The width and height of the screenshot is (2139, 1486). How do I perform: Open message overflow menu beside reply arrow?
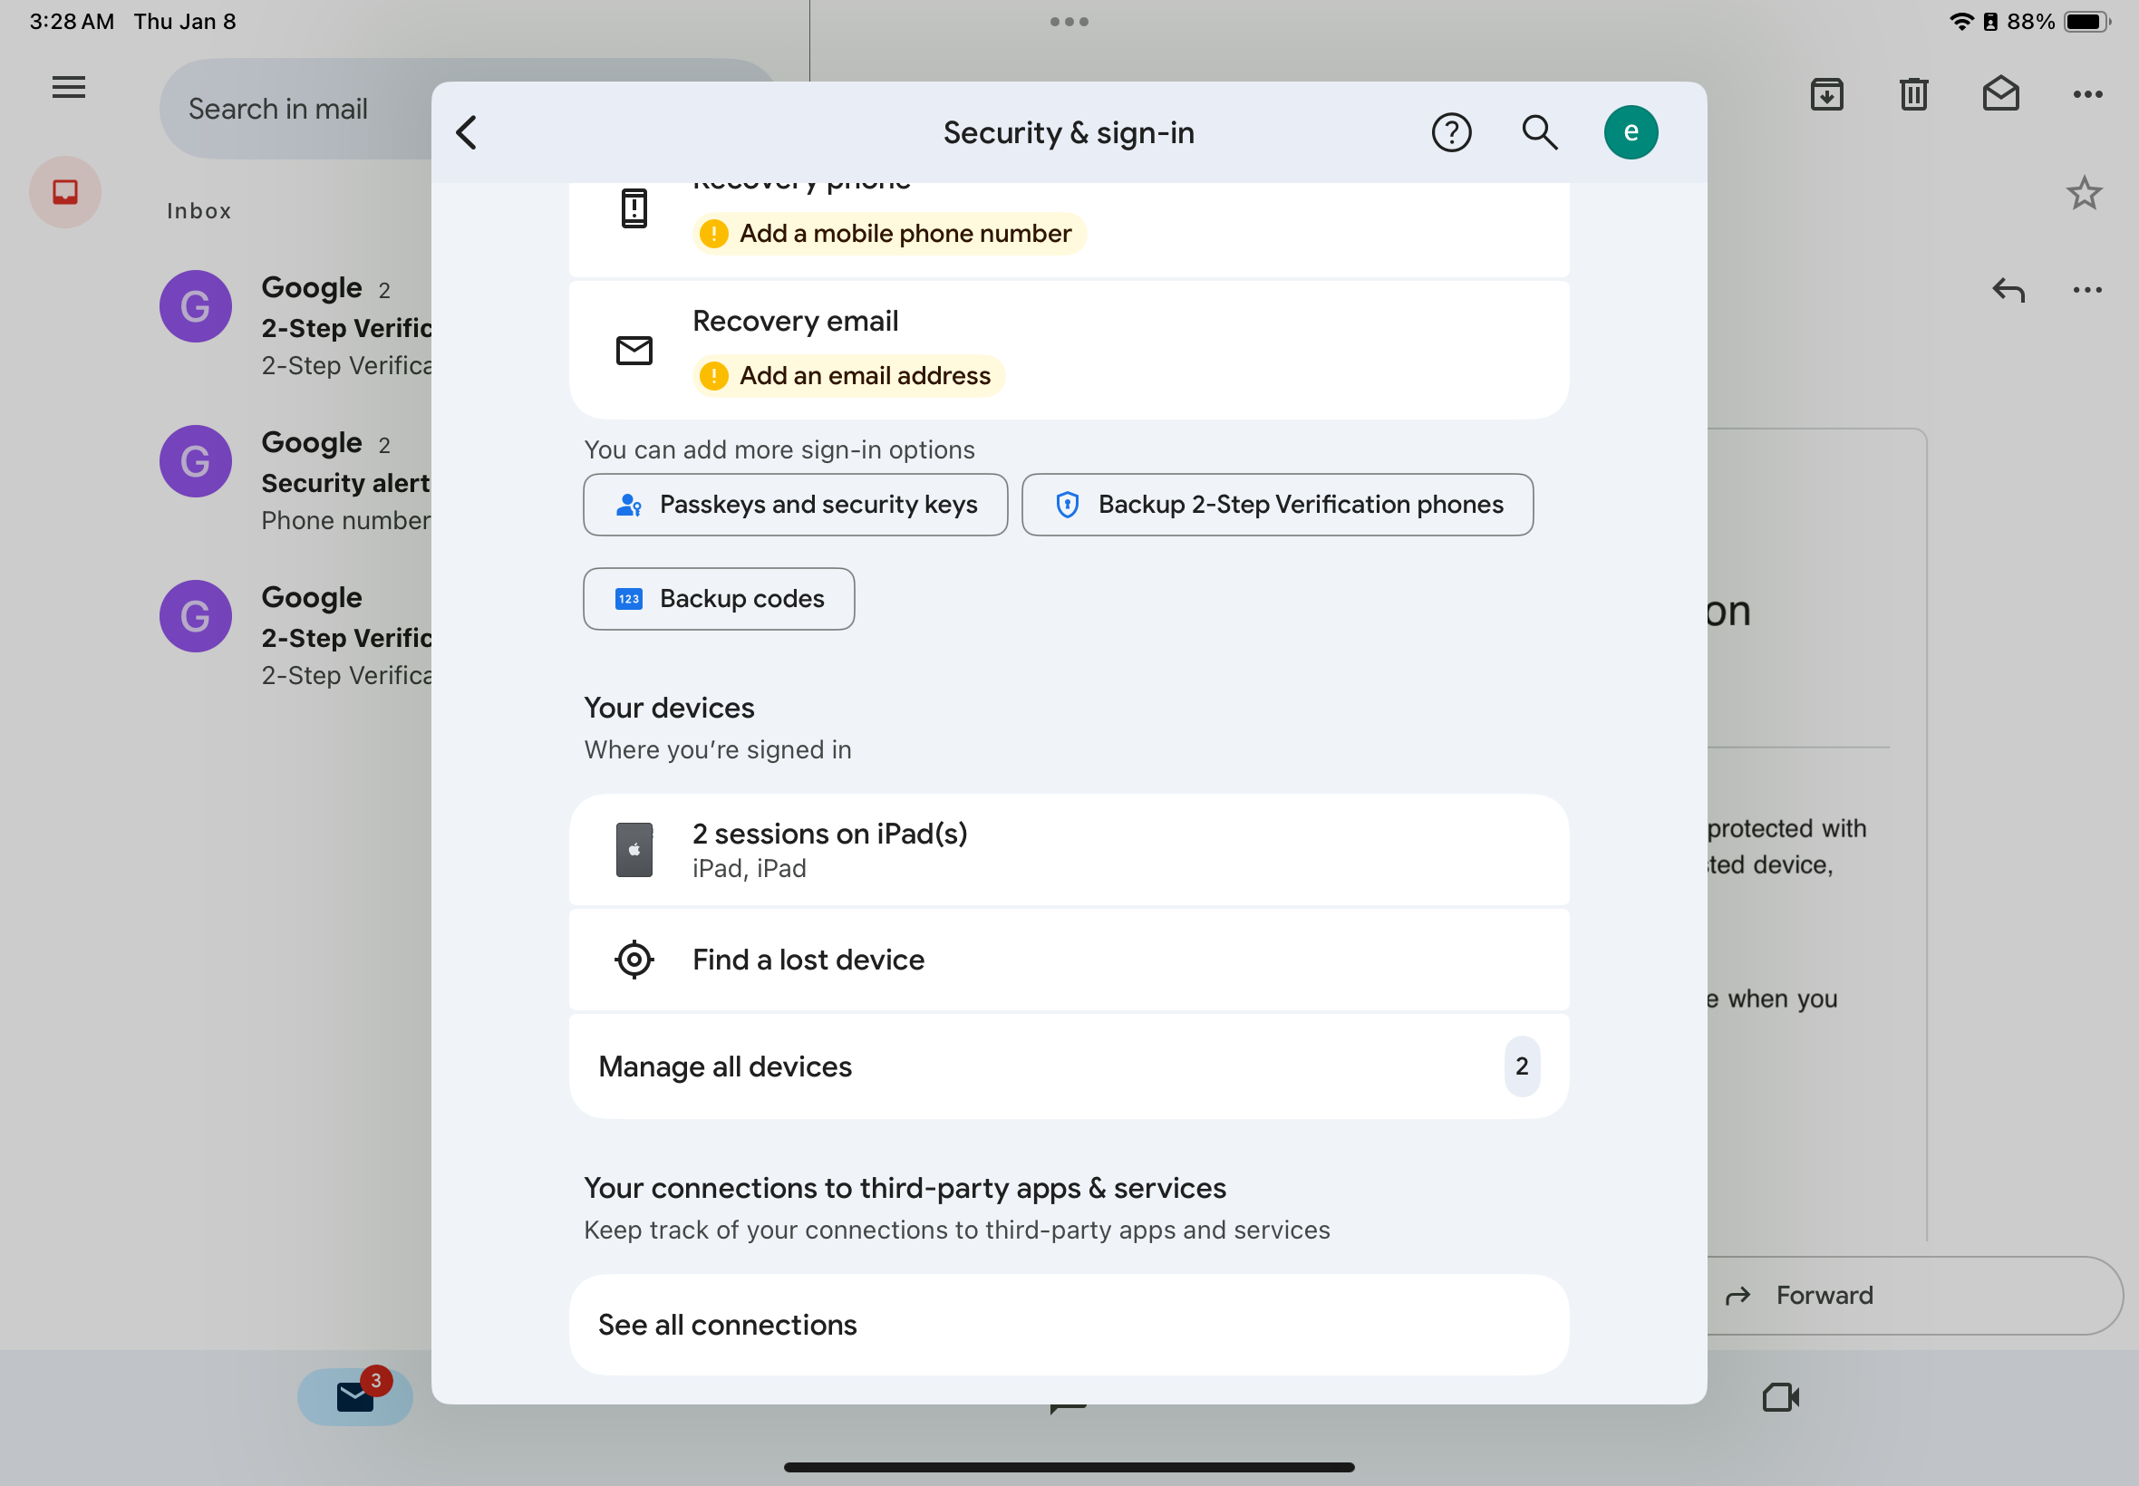(x=2087, y=291)
